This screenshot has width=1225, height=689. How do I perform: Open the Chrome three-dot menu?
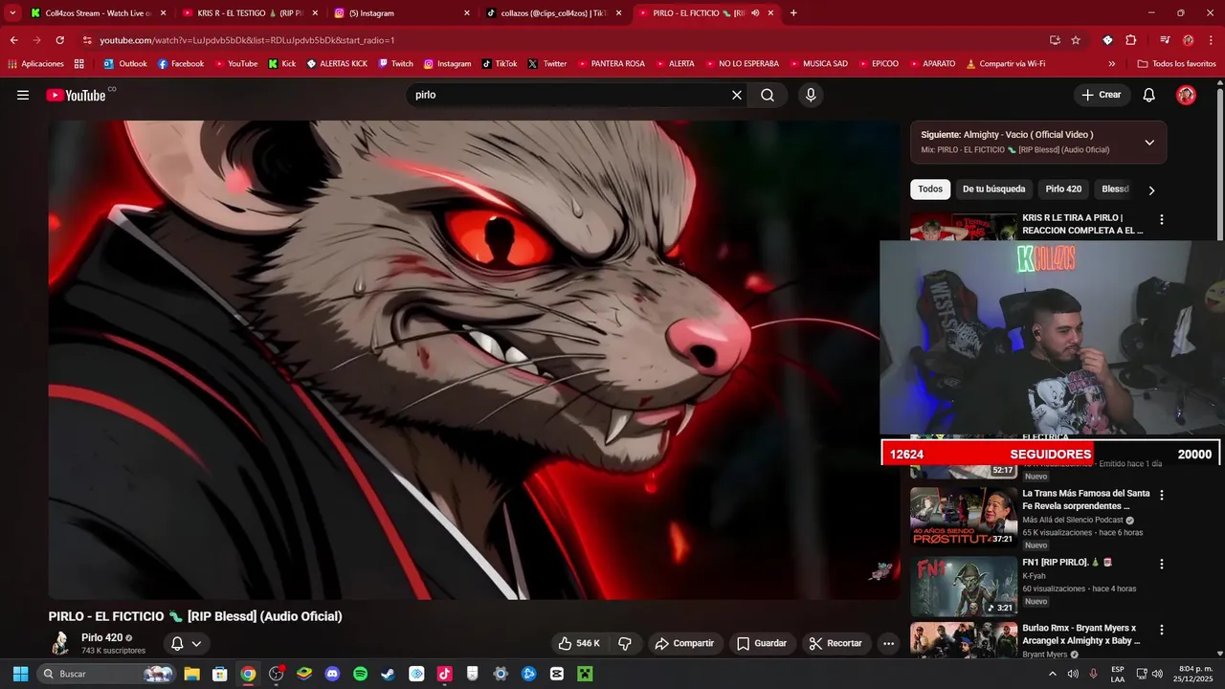click(x=1211, y=40)
